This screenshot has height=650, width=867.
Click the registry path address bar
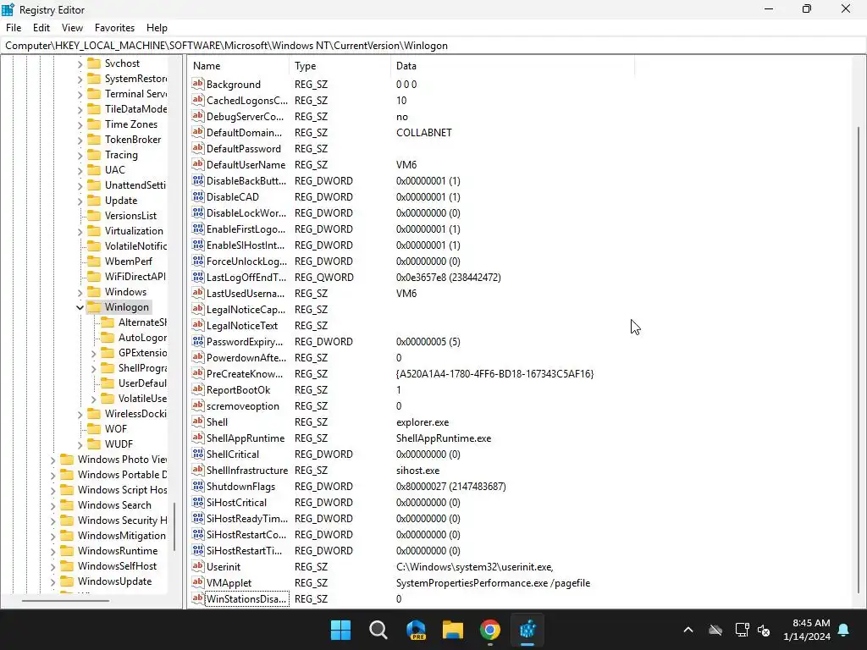(x=433, y=46)
